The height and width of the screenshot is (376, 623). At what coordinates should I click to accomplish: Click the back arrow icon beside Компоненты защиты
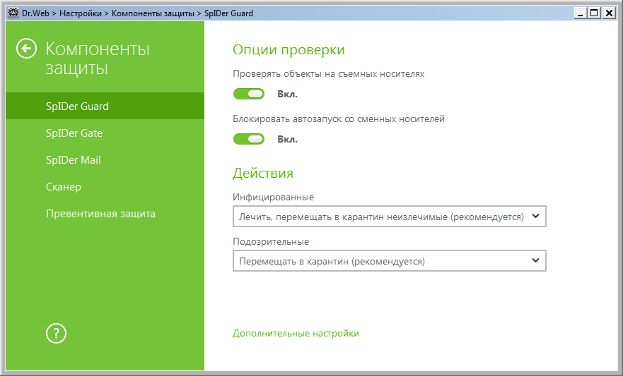pos(26,49)
